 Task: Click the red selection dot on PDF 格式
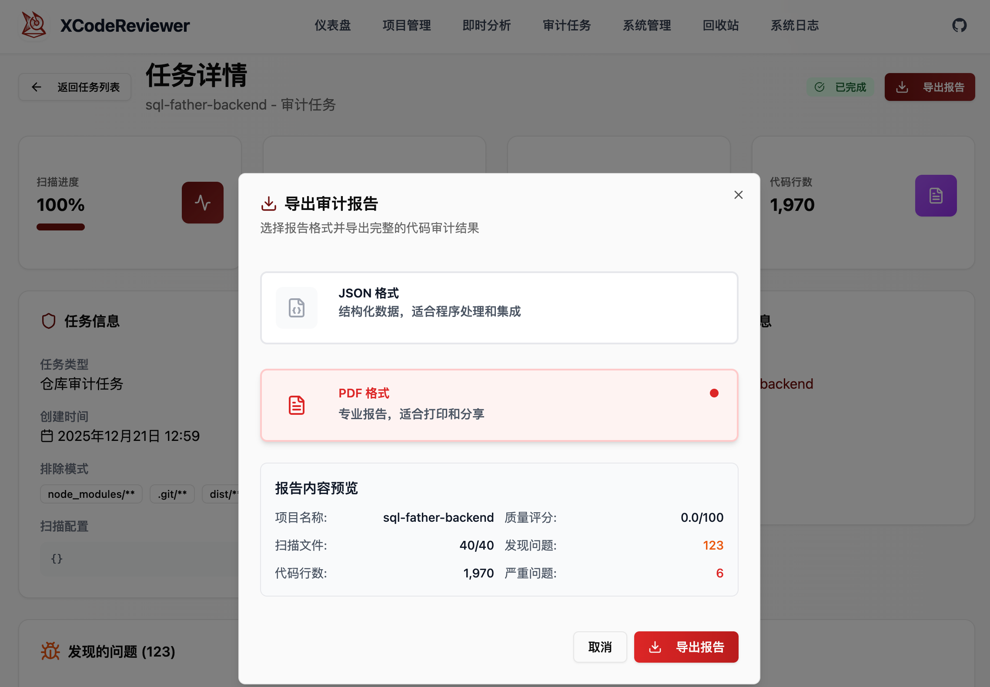tap(714, 393)
